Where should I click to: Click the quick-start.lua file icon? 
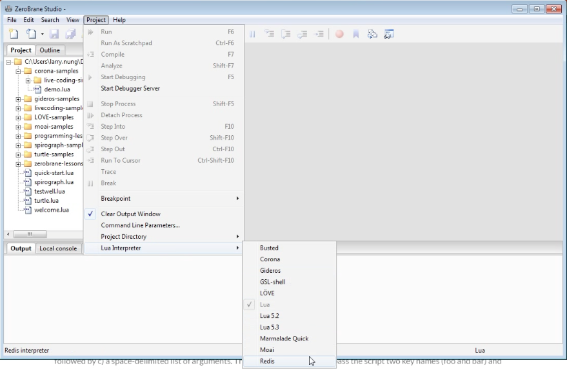tap(28, 172)
